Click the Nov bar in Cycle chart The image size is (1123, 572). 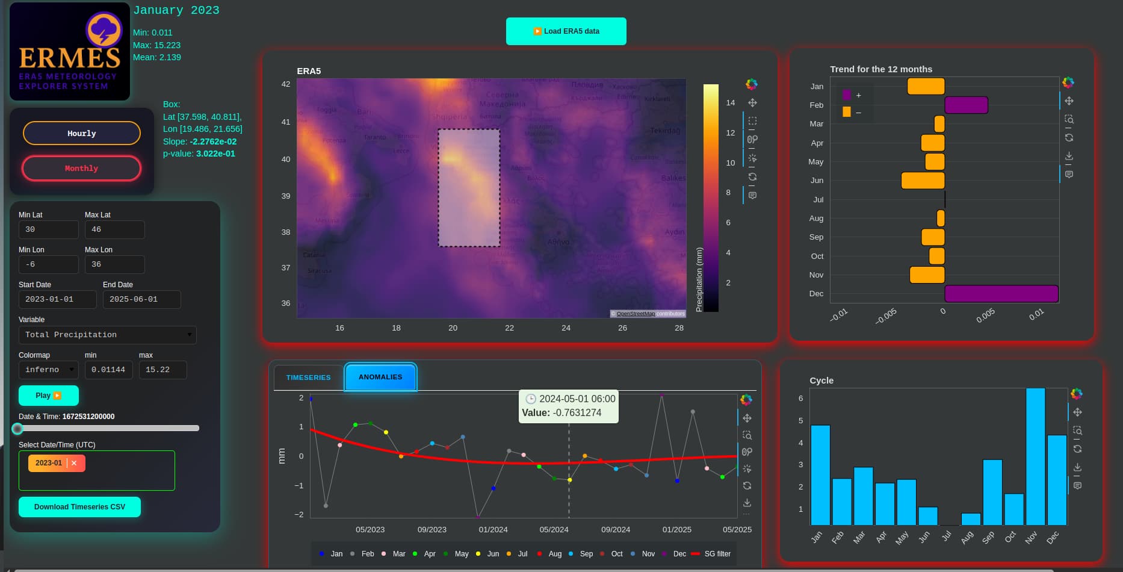pos(1036,456)
